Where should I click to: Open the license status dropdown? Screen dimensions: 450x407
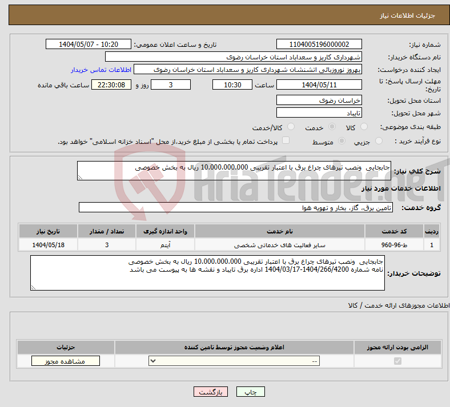click(234, 361)
